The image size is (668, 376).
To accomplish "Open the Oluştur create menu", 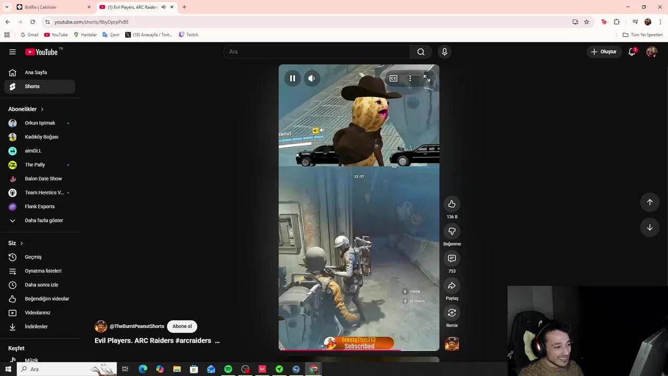I will pyautogui.click(x=604, y=52).
